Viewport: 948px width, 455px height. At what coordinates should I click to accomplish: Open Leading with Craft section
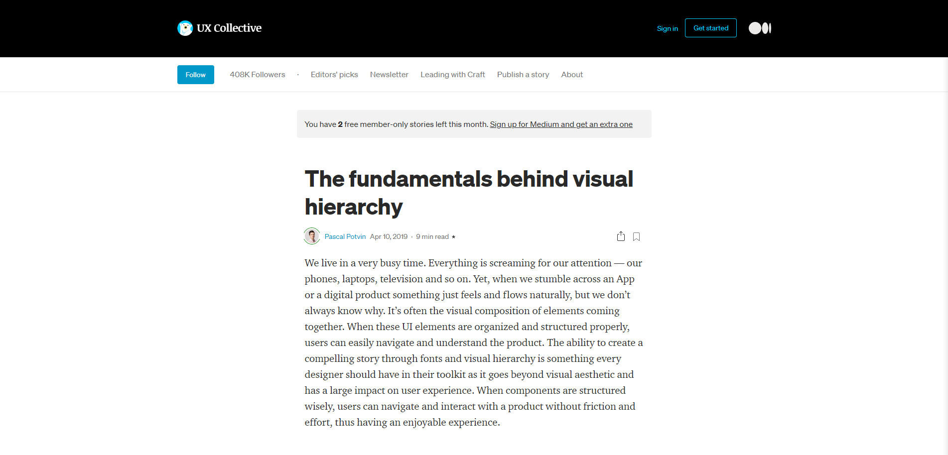tap(452, 75)
